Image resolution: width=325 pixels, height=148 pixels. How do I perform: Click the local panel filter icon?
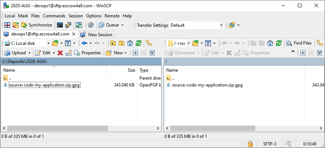pyautogui.click(x=68, y=43)
